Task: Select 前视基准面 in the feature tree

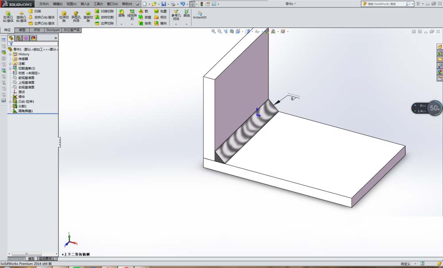Action: click(24, 77)
